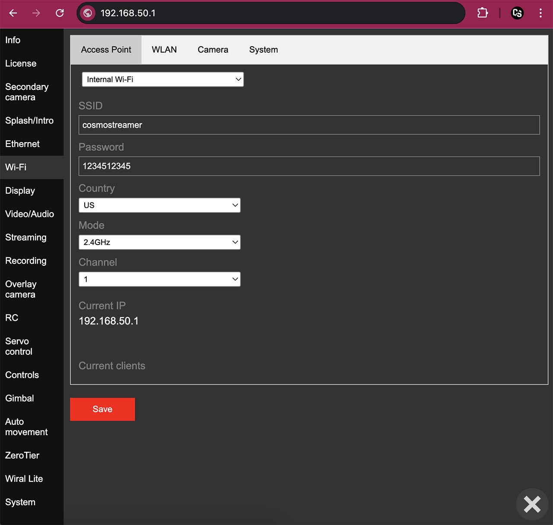Open Ethernet in the sidebar
The image size is (553, 525).
[32, 144]
